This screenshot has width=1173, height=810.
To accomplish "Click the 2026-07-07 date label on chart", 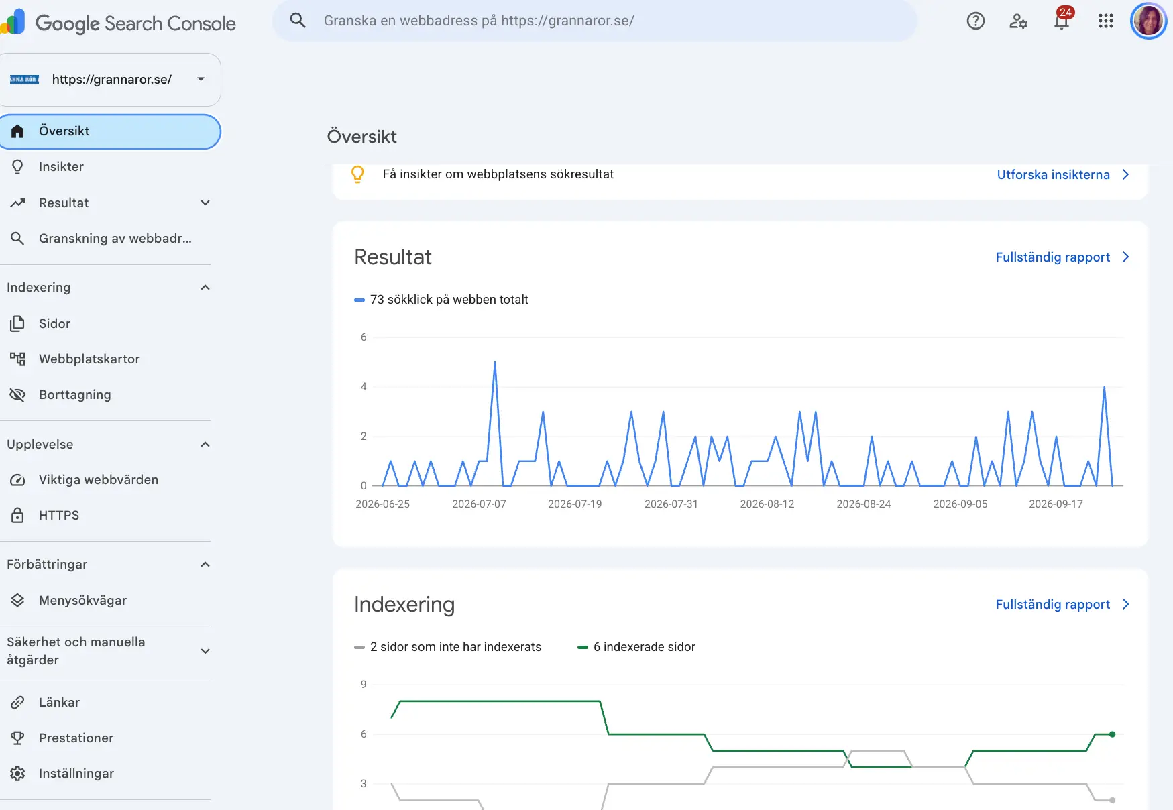I will [479, 504].
